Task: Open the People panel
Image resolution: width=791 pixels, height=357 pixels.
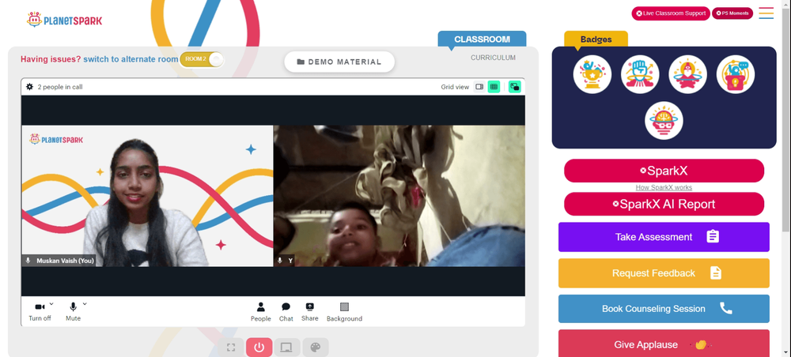Action: click(x=261, y=312)
